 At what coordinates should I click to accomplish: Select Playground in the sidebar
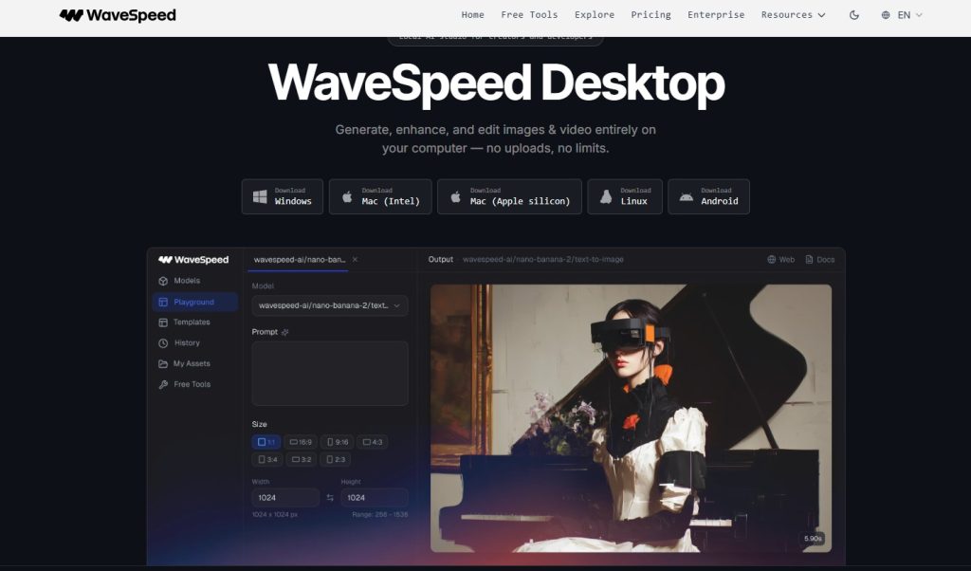(195, 302)
